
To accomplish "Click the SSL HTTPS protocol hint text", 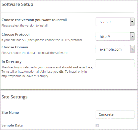I will point(42,40).
